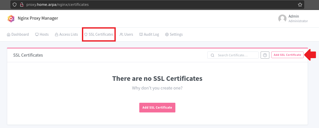Go to Access Lists tab

tap(66, 34)
